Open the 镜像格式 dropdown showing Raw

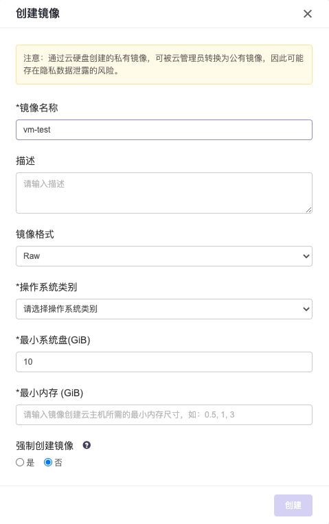[164, 256]
